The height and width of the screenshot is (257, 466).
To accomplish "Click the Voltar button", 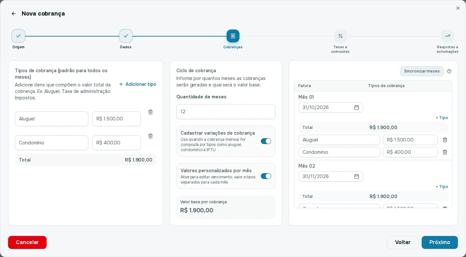I will point(403,242).
